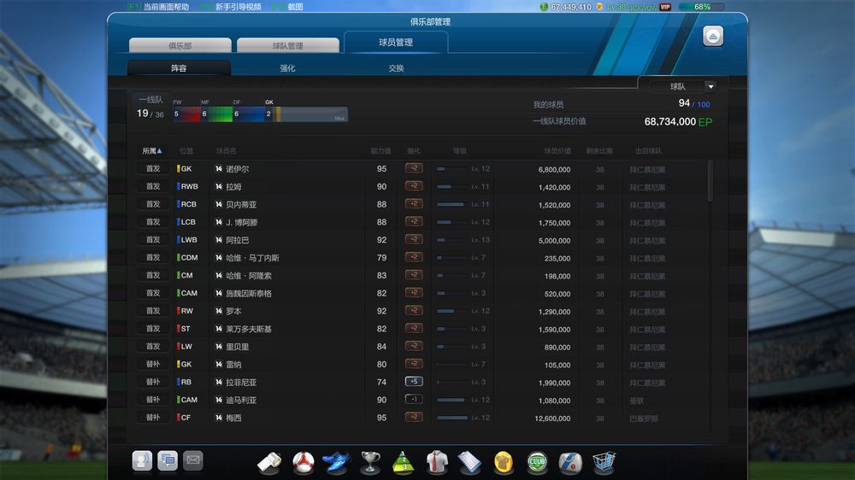The image size is (855, 480).
Task: Click the item card pack icon
Action: (x=569, y=463)
